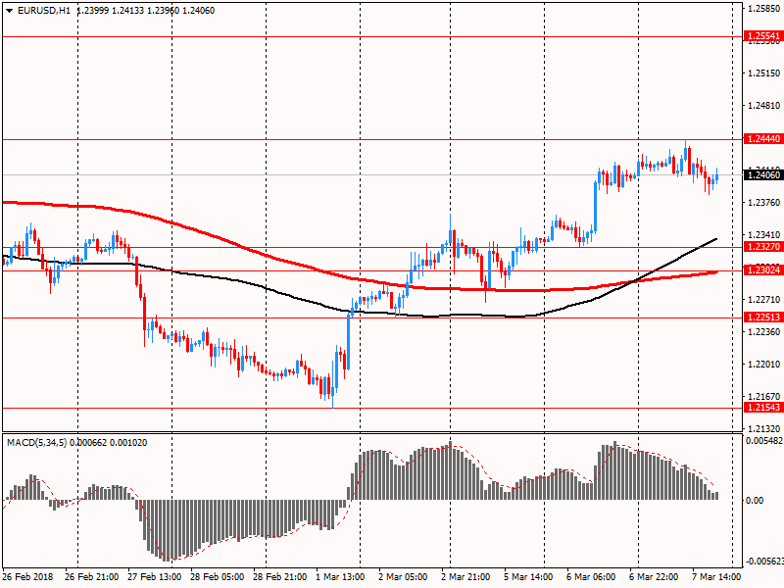Image resolution: width=784 pixels, height=588 pixels.
Task: Click the price scale value 1.24810
Action: pyautogui.click(x=764, y=106)
